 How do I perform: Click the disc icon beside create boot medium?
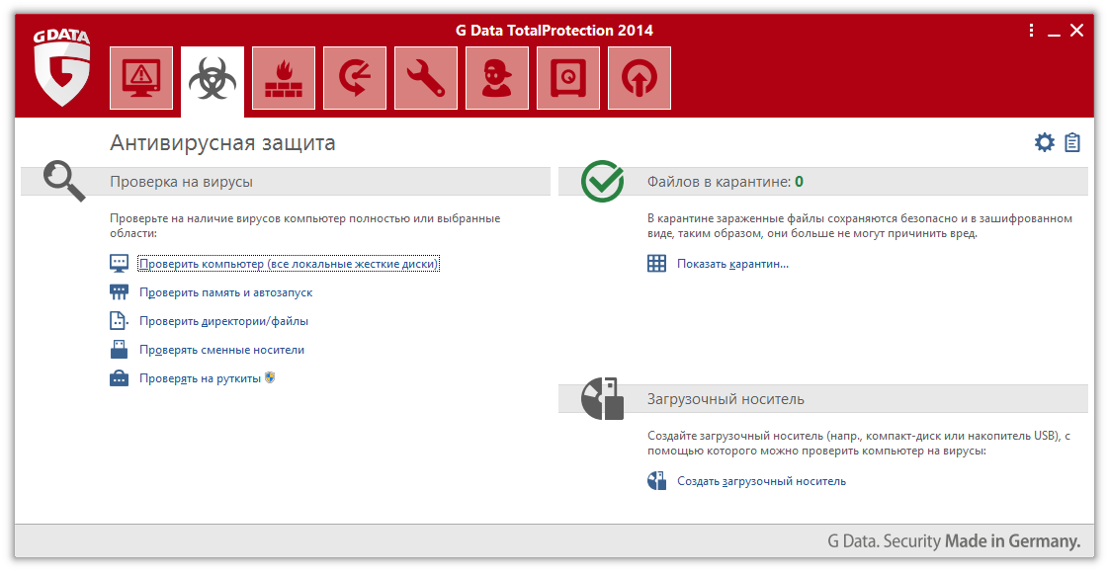(x=656, y=481)
